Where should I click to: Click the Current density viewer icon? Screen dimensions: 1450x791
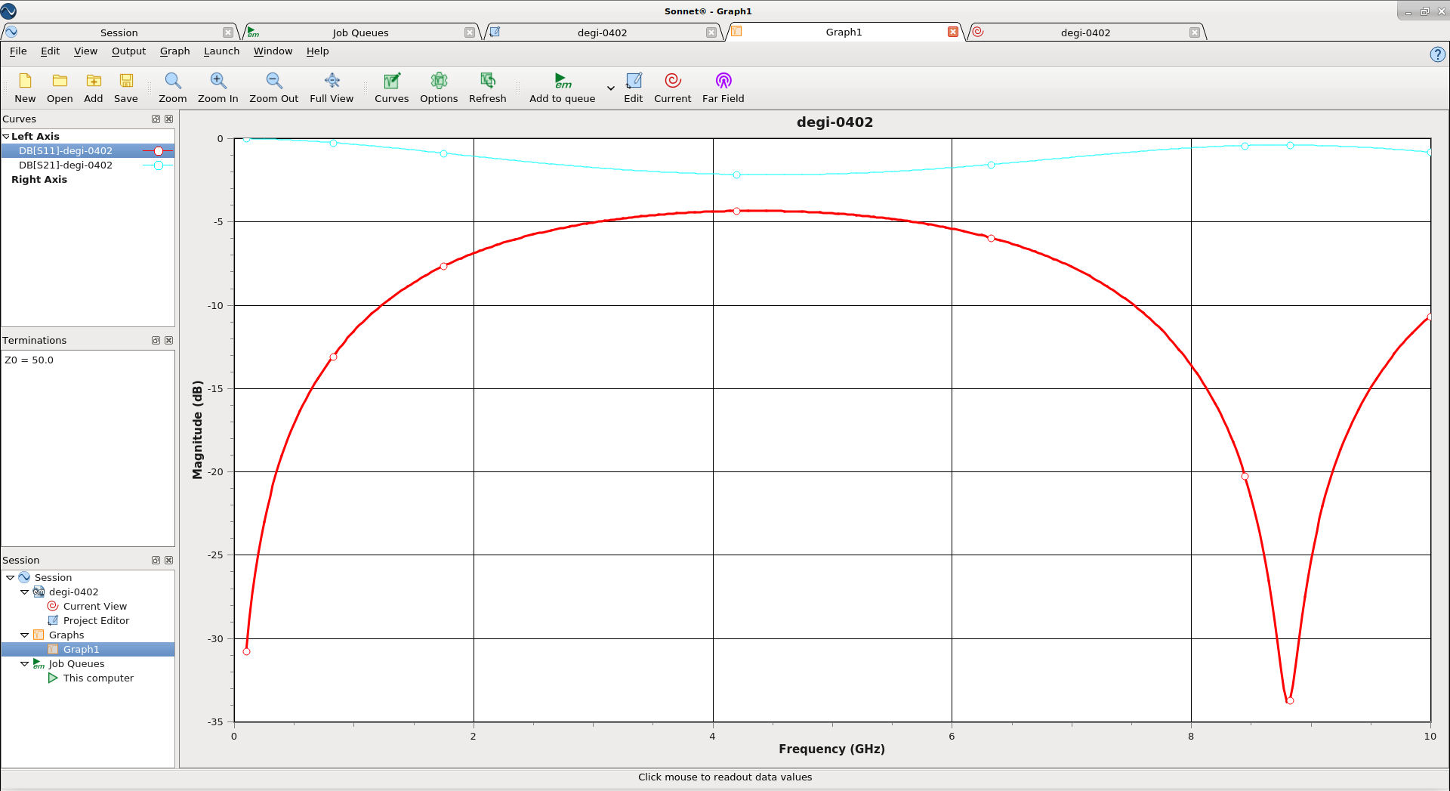[x=673, y=88]
